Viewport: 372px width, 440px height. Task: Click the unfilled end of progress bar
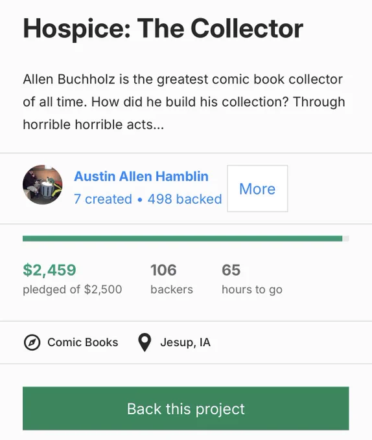(345, 239)
